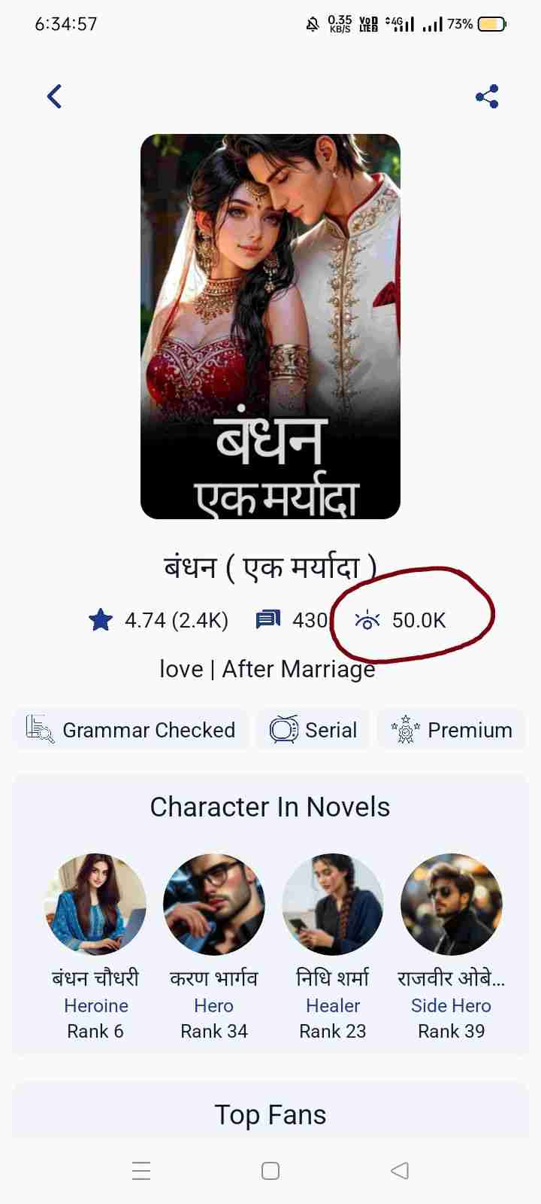Open the comments icon beside 430
This screenshot has width=541, height=1204.
point(268,620)
